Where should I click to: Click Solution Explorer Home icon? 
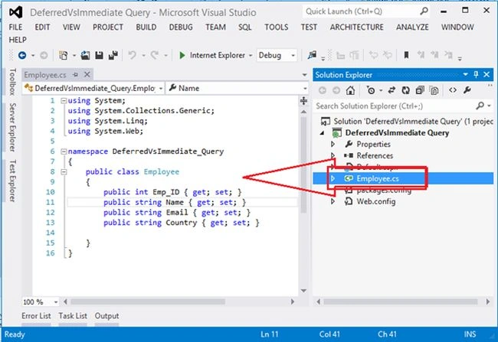[350, 90]
